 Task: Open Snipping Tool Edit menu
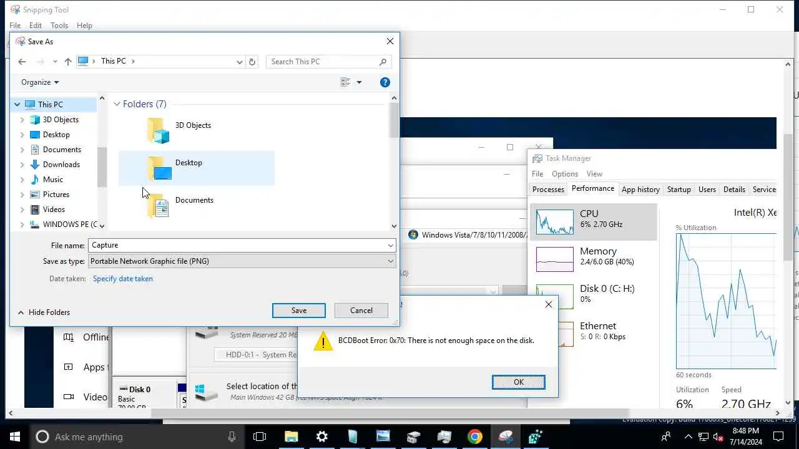click(36, 26)
